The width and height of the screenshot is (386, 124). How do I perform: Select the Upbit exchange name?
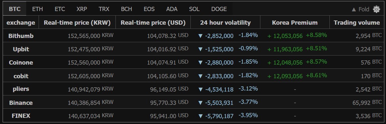point(21,49)
